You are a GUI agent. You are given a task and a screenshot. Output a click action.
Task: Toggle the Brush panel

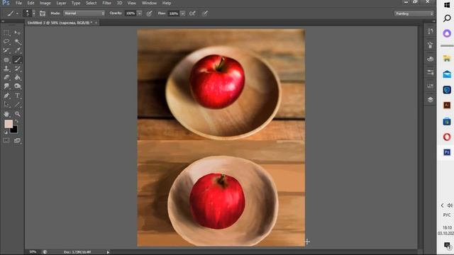[x=43, y=13]
